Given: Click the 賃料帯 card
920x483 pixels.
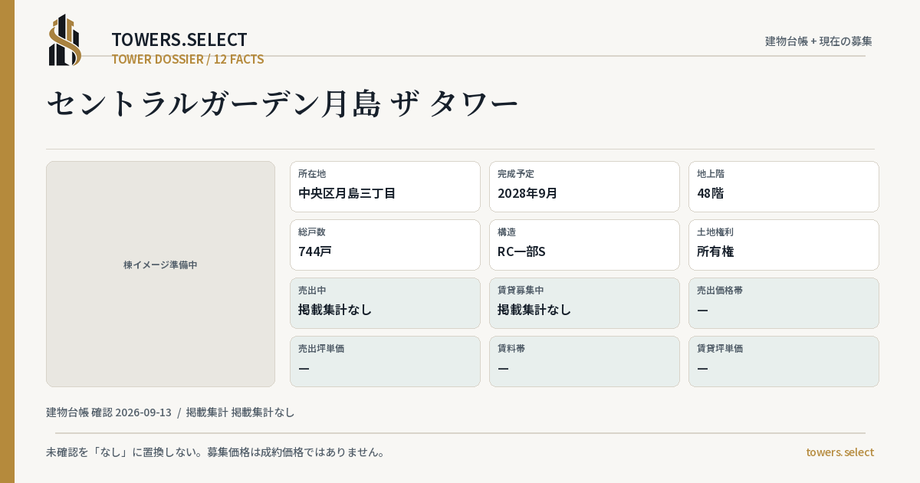Looking at the screenshot, I should (x=584, y=361).
